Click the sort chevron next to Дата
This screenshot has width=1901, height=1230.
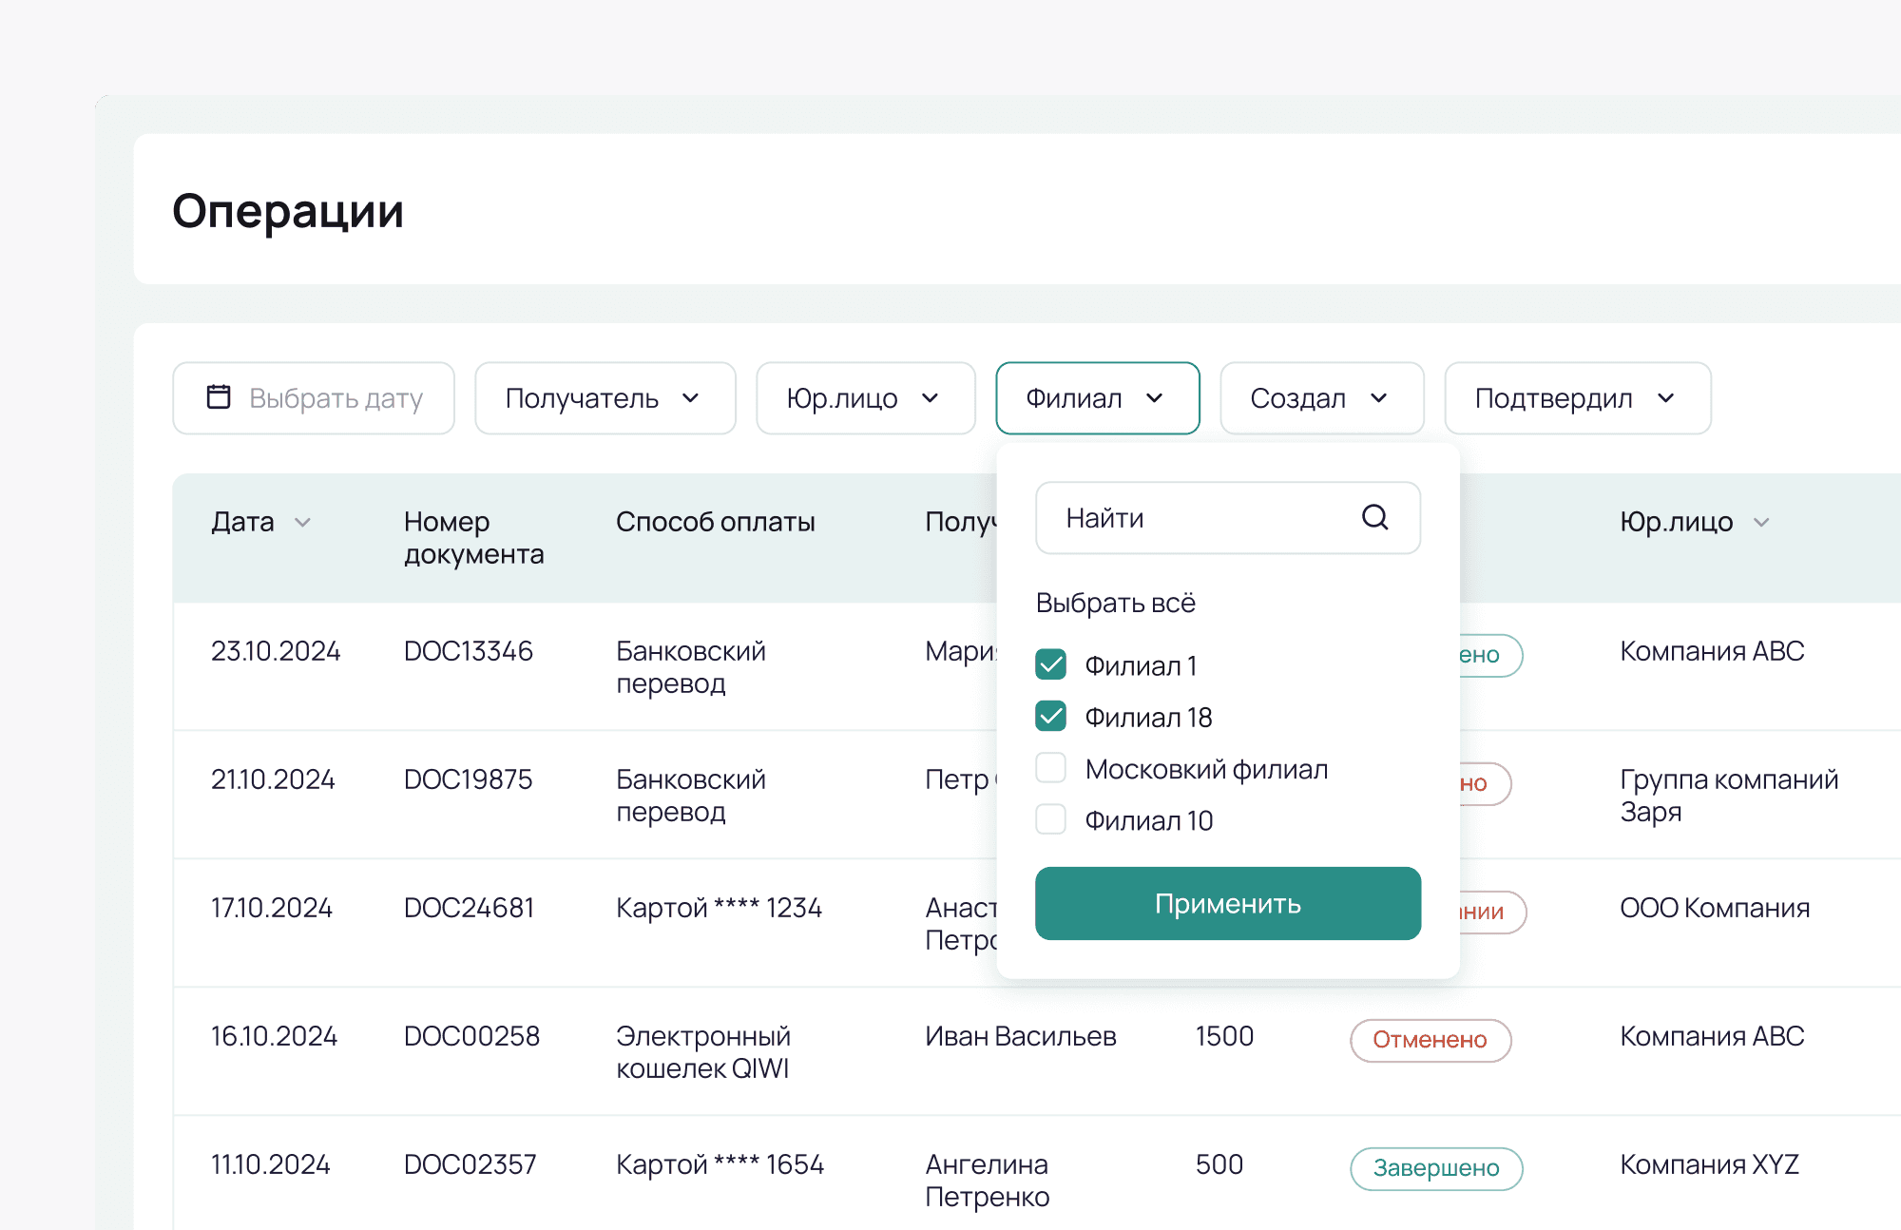[303, 522]
